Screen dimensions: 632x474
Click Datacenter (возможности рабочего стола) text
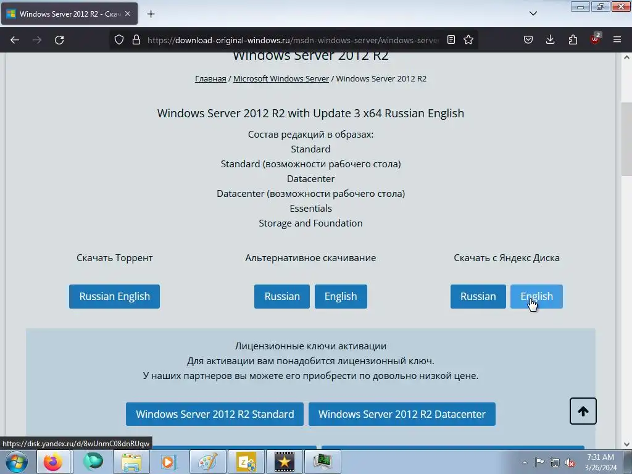(310, 193)
